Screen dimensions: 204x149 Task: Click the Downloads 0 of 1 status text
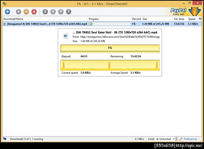(x=27, y=139)
